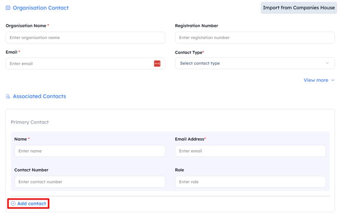Open the Select contact type dropdown
The width and height of the screenshot is (339, 213).
(255, 63)
